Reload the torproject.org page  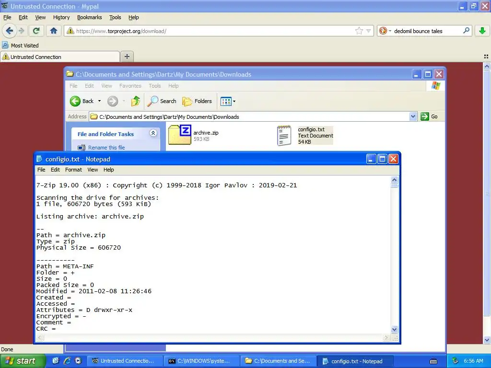click(36, 31)
